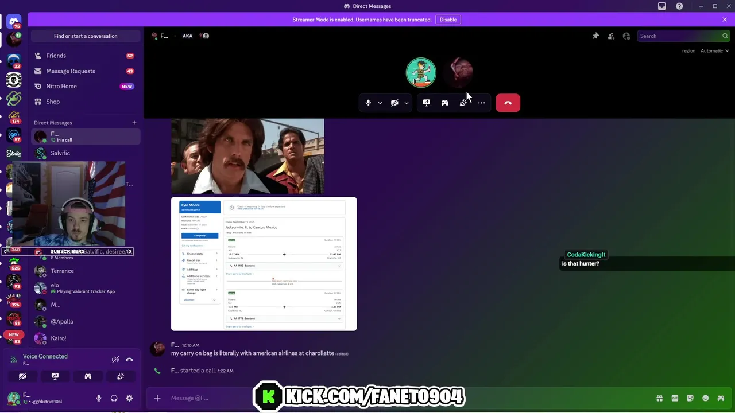
Task: Open own user avatar status menu
Action: [14, 398]
